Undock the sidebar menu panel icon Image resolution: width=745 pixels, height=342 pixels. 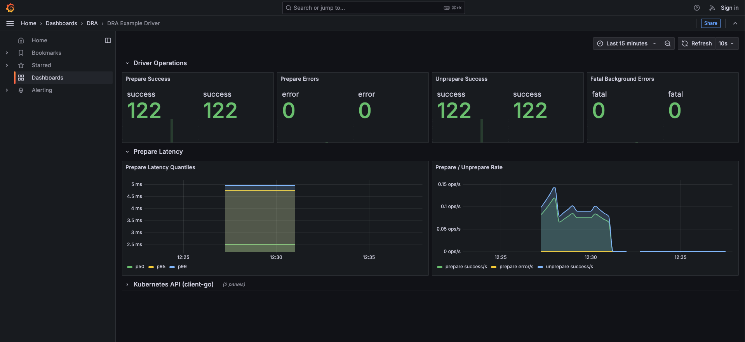coord(108,40)
